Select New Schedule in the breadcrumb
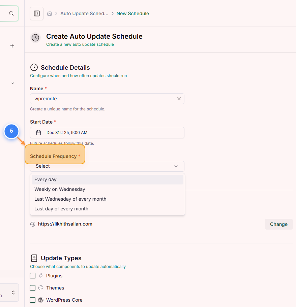Viewport: 296px width, 307px height. click(132, 13)
